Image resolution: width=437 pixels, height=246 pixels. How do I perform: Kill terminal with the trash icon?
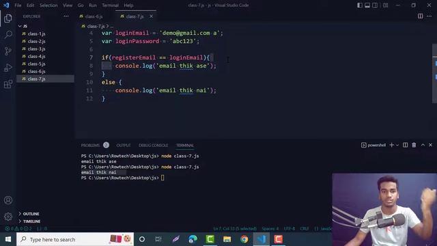click(414, 145)
